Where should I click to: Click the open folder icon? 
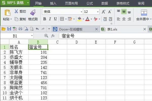[3, 29]
